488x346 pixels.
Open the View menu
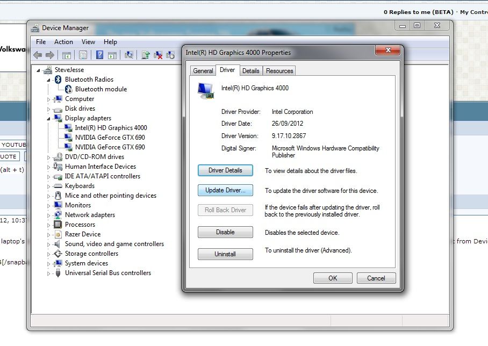[x=88, y=42]
